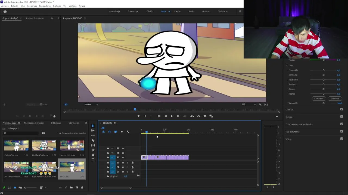This screenshot has height=195, width=348.
Task: Switch to Edición workspace tab
Action: tap(150, 11)
